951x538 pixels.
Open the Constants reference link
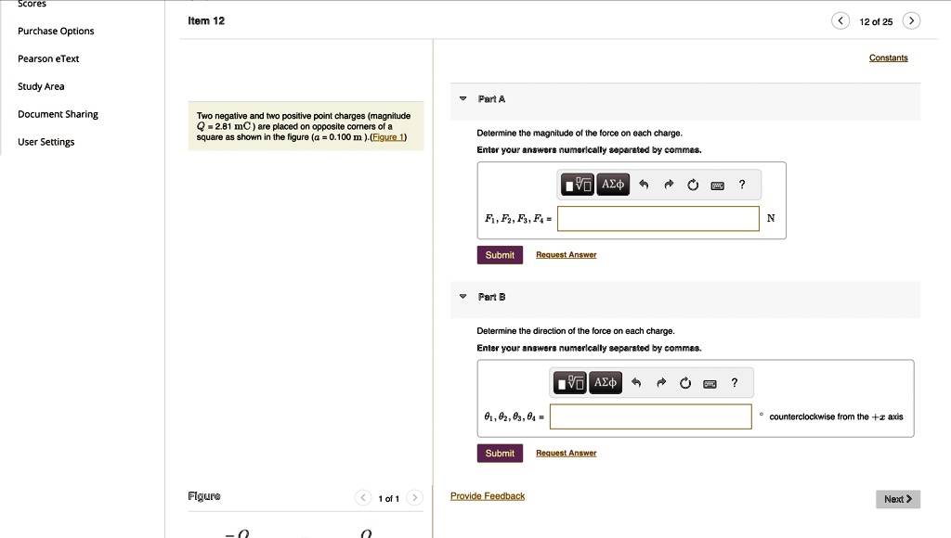click(x=888, y=58)
